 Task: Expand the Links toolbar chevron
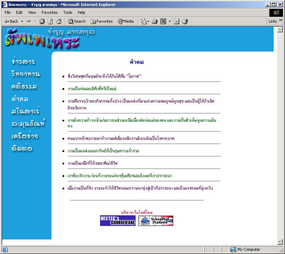click(281, 21)
